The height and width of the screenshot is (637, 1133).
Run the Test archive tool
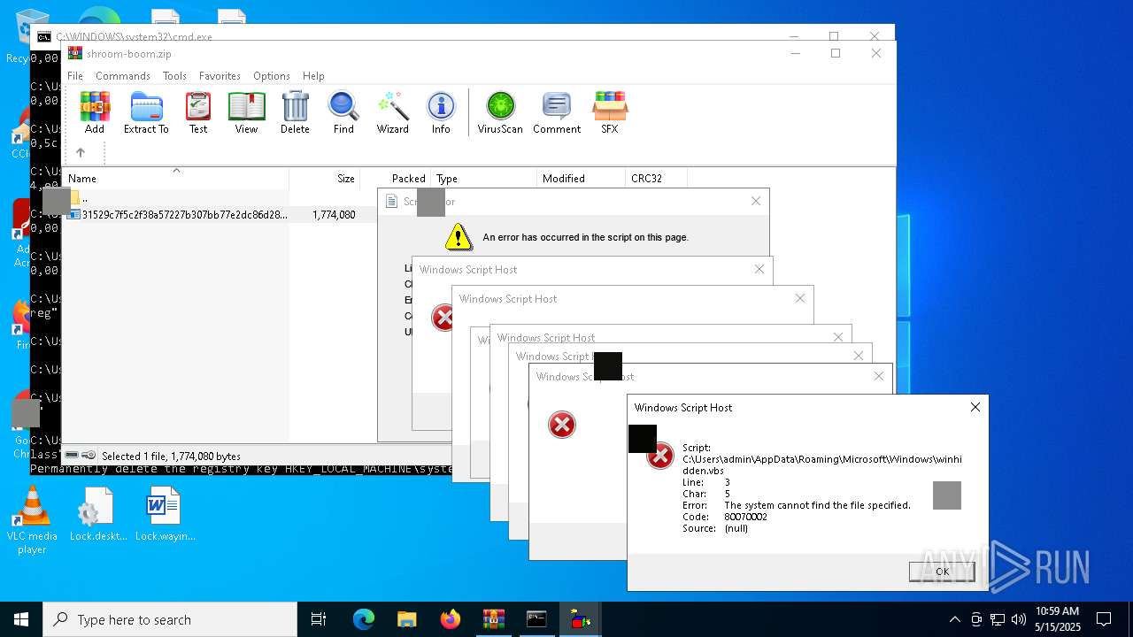pyautogui.click(x=198, y=113)
